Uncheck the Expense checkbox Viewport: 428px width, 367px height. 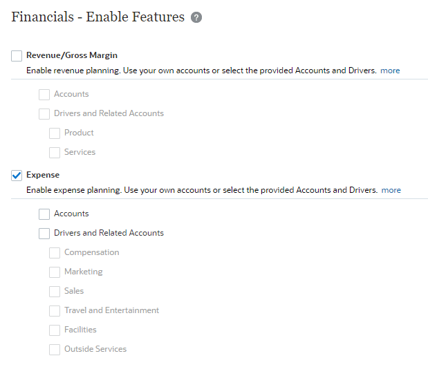click(x=17, y=176)
